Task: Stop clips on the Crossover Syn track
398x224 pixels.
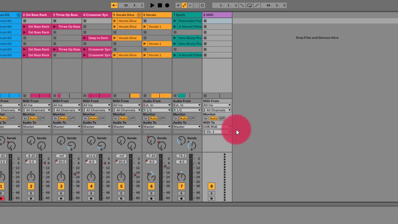Action: tap(85, 96)
